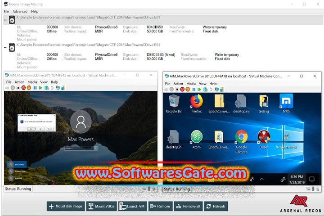Submit password with the arrow button

pos(96,148)
